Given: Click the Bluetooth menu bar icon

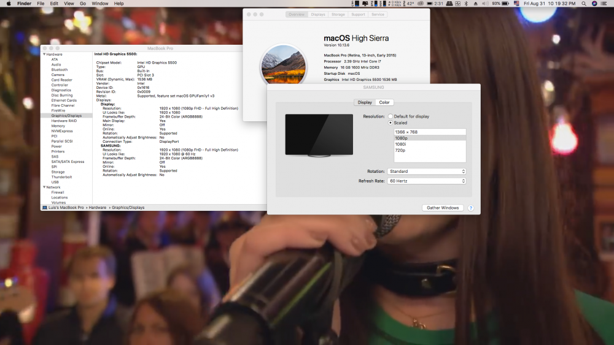Looking at the screenshot, I should [466, 4].
